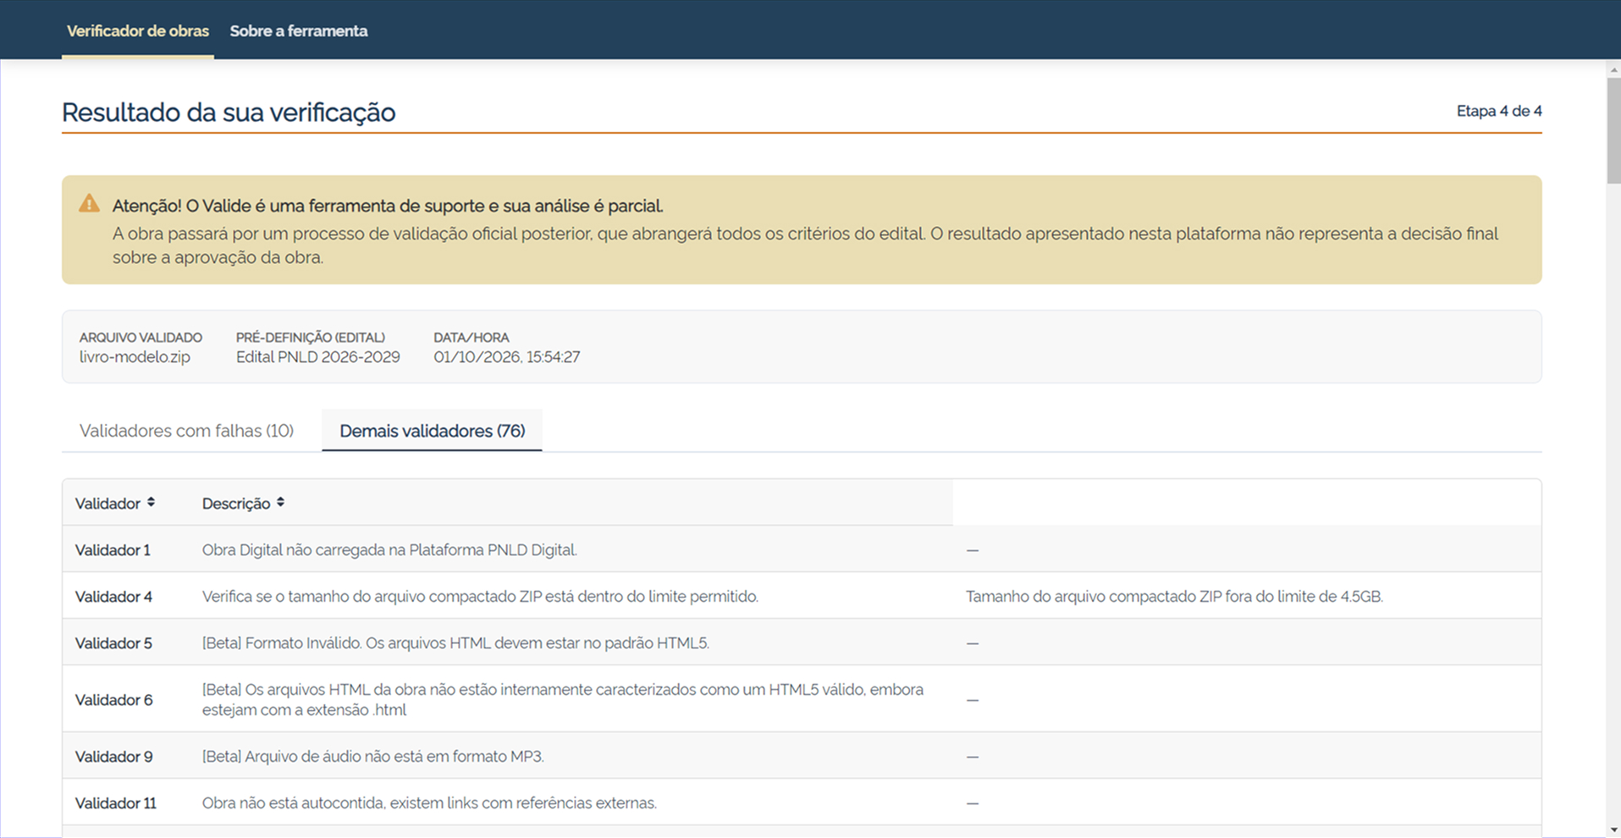The width and height of the screenshot is (1621, 838).
Task: Select the Validador 11 row label
Action: pyautogui.click(x=116, y=803)
